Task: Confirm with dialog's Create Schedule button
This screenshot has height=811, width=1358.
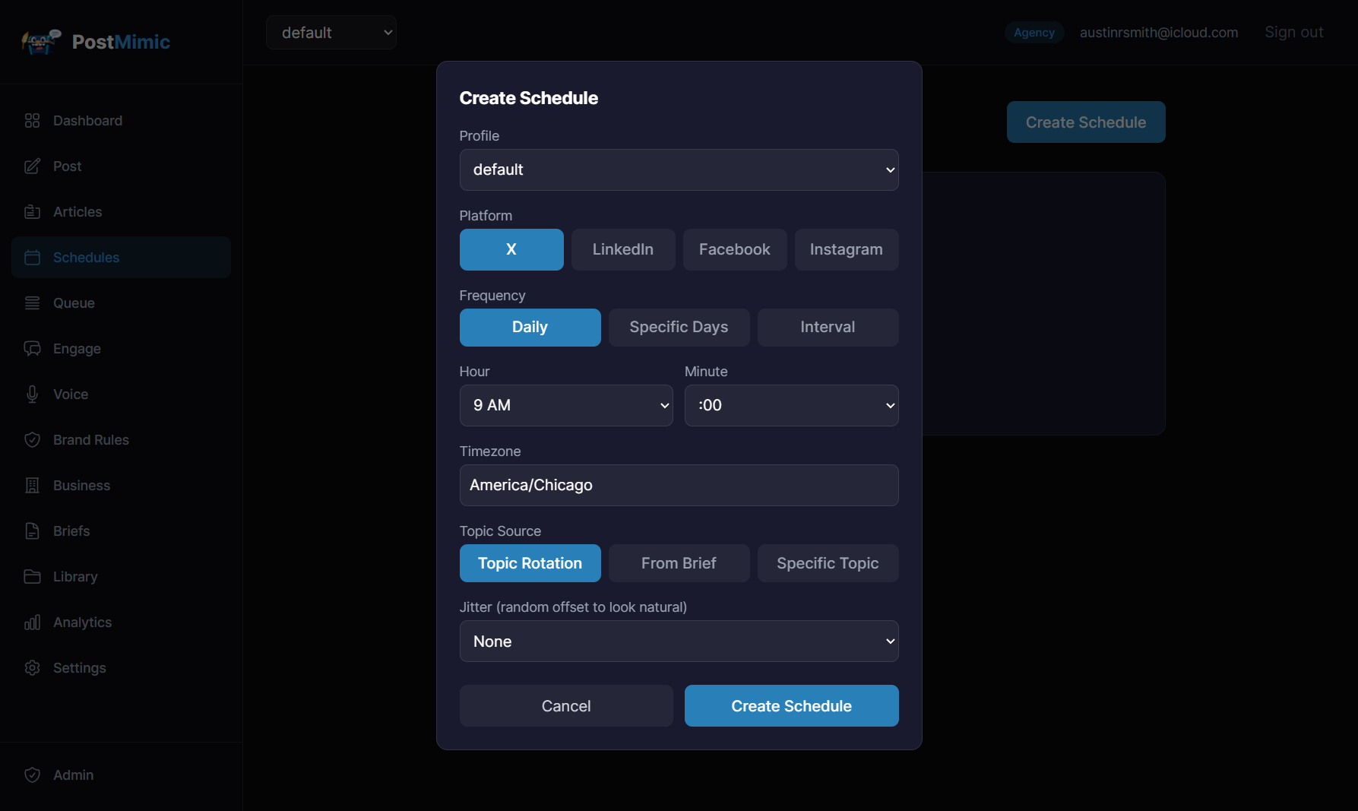Action: click(792, 706)
